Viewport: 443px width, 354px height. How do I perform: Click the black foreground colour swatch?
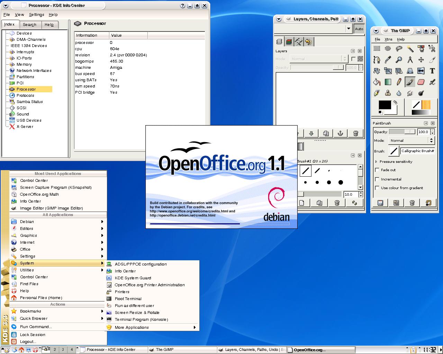[385, 105]
